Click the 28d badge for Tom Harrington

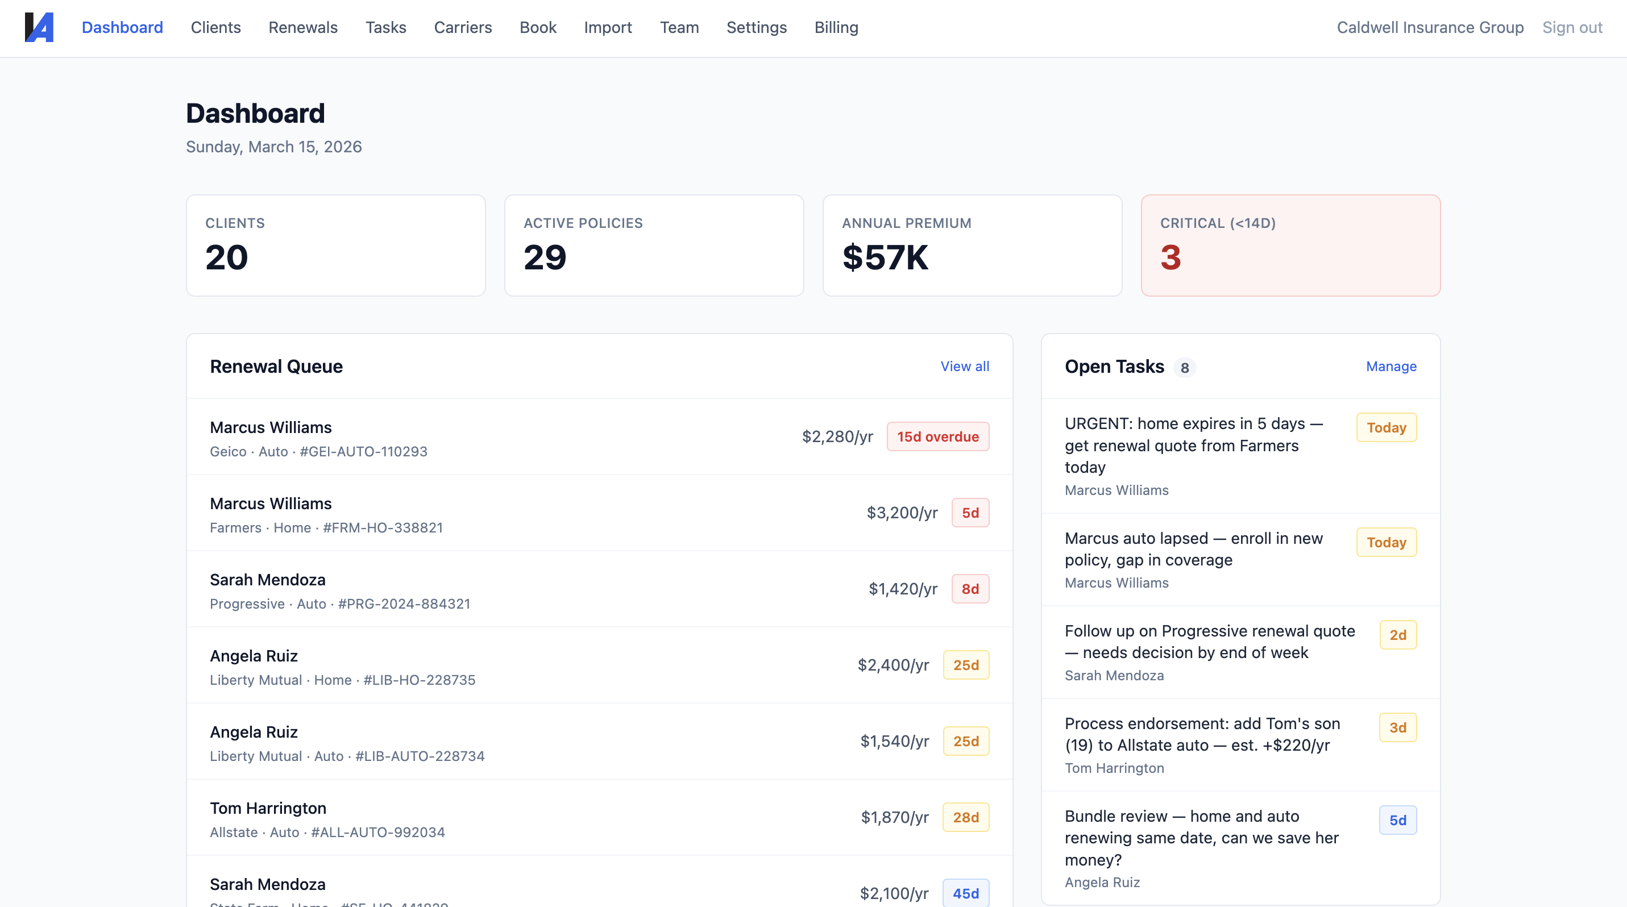pyautogui.click(x=965, y=817)
